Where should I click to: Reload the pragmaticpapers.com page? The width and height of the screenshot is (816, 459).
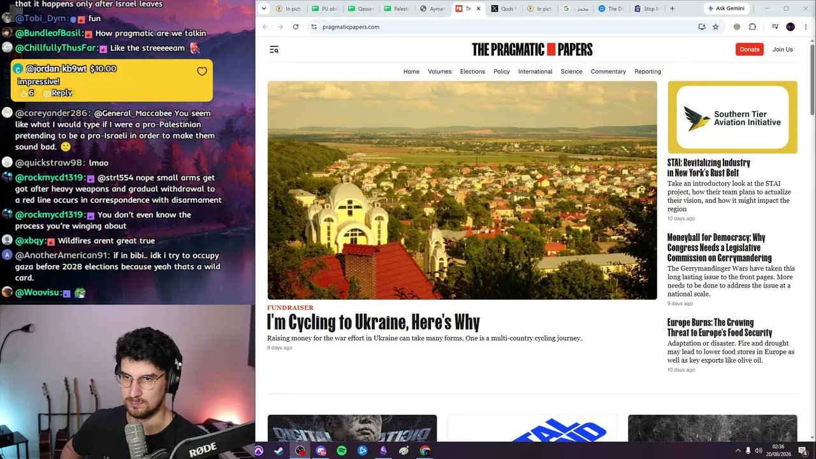click(296, 27)
